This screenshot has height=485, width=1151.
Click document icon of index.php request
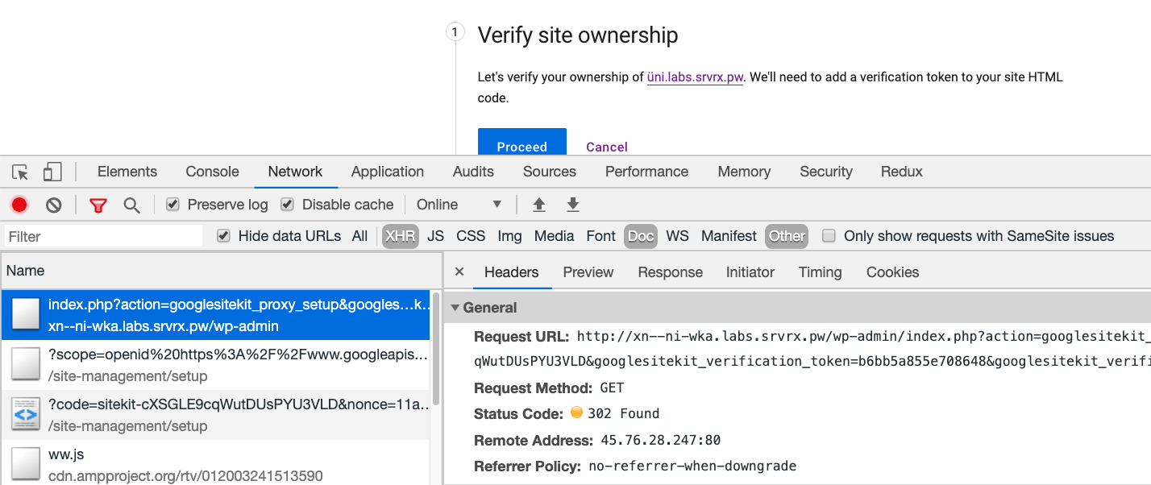point(25,315)
